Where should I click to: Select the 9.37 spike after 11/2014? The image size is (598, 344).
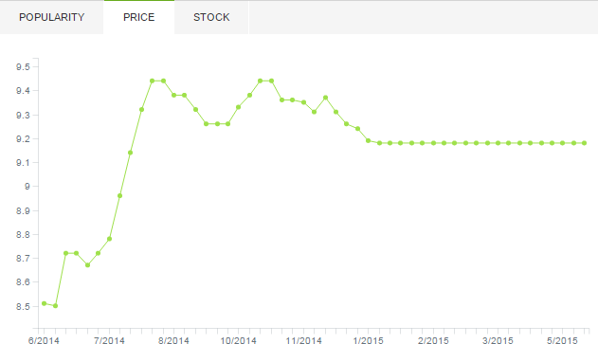tap(325, 98)
